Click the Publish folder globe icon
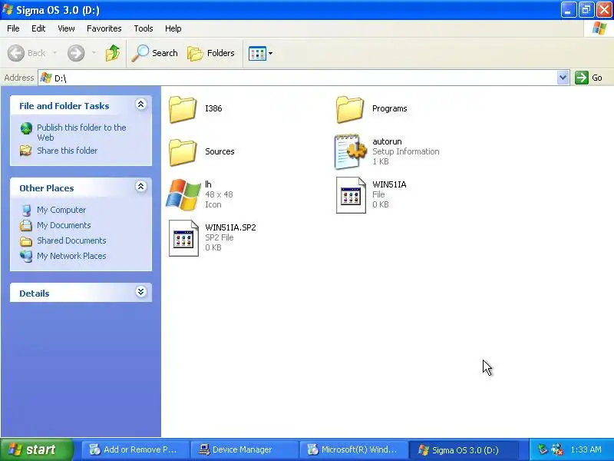 (26, 128)
